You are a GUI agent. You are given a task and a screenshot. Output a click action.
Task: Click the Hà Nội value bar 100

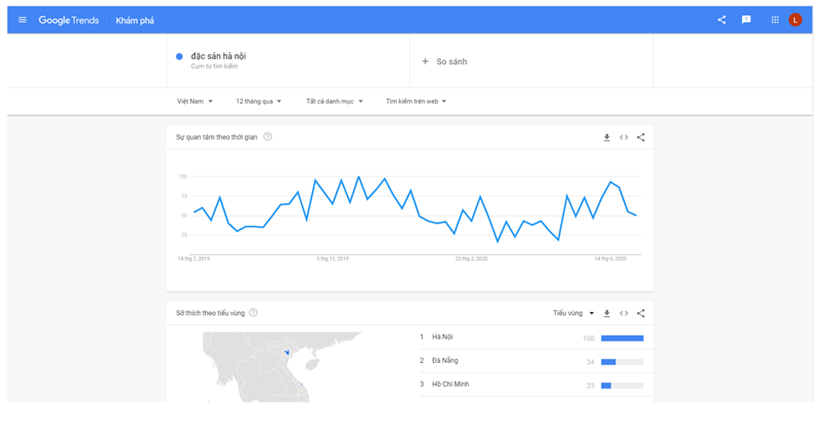pos(622,338)
